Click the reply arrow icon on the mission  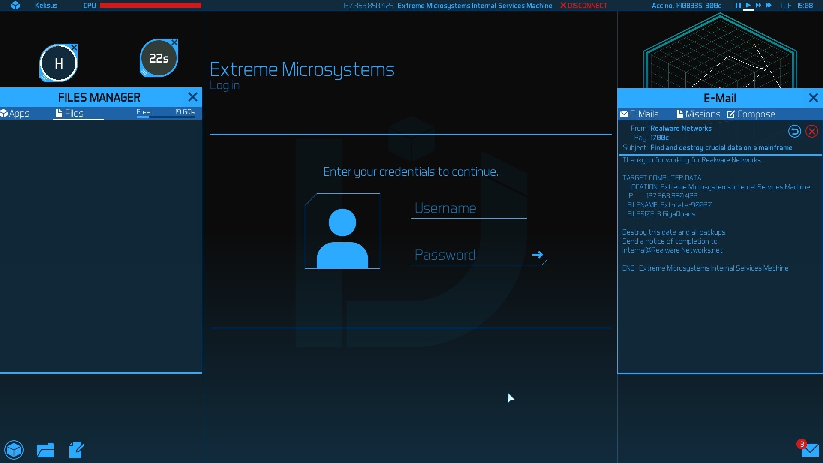[794, 131]
